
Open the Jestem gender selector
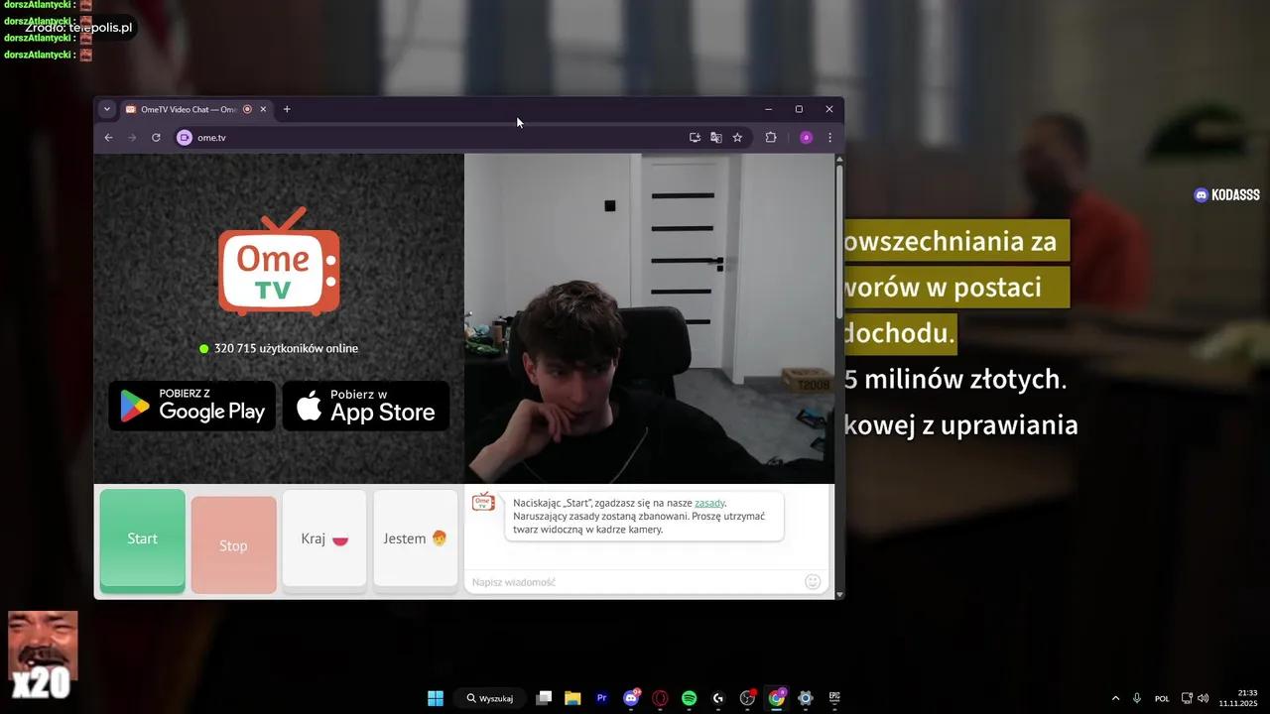(x=415, y=538)
